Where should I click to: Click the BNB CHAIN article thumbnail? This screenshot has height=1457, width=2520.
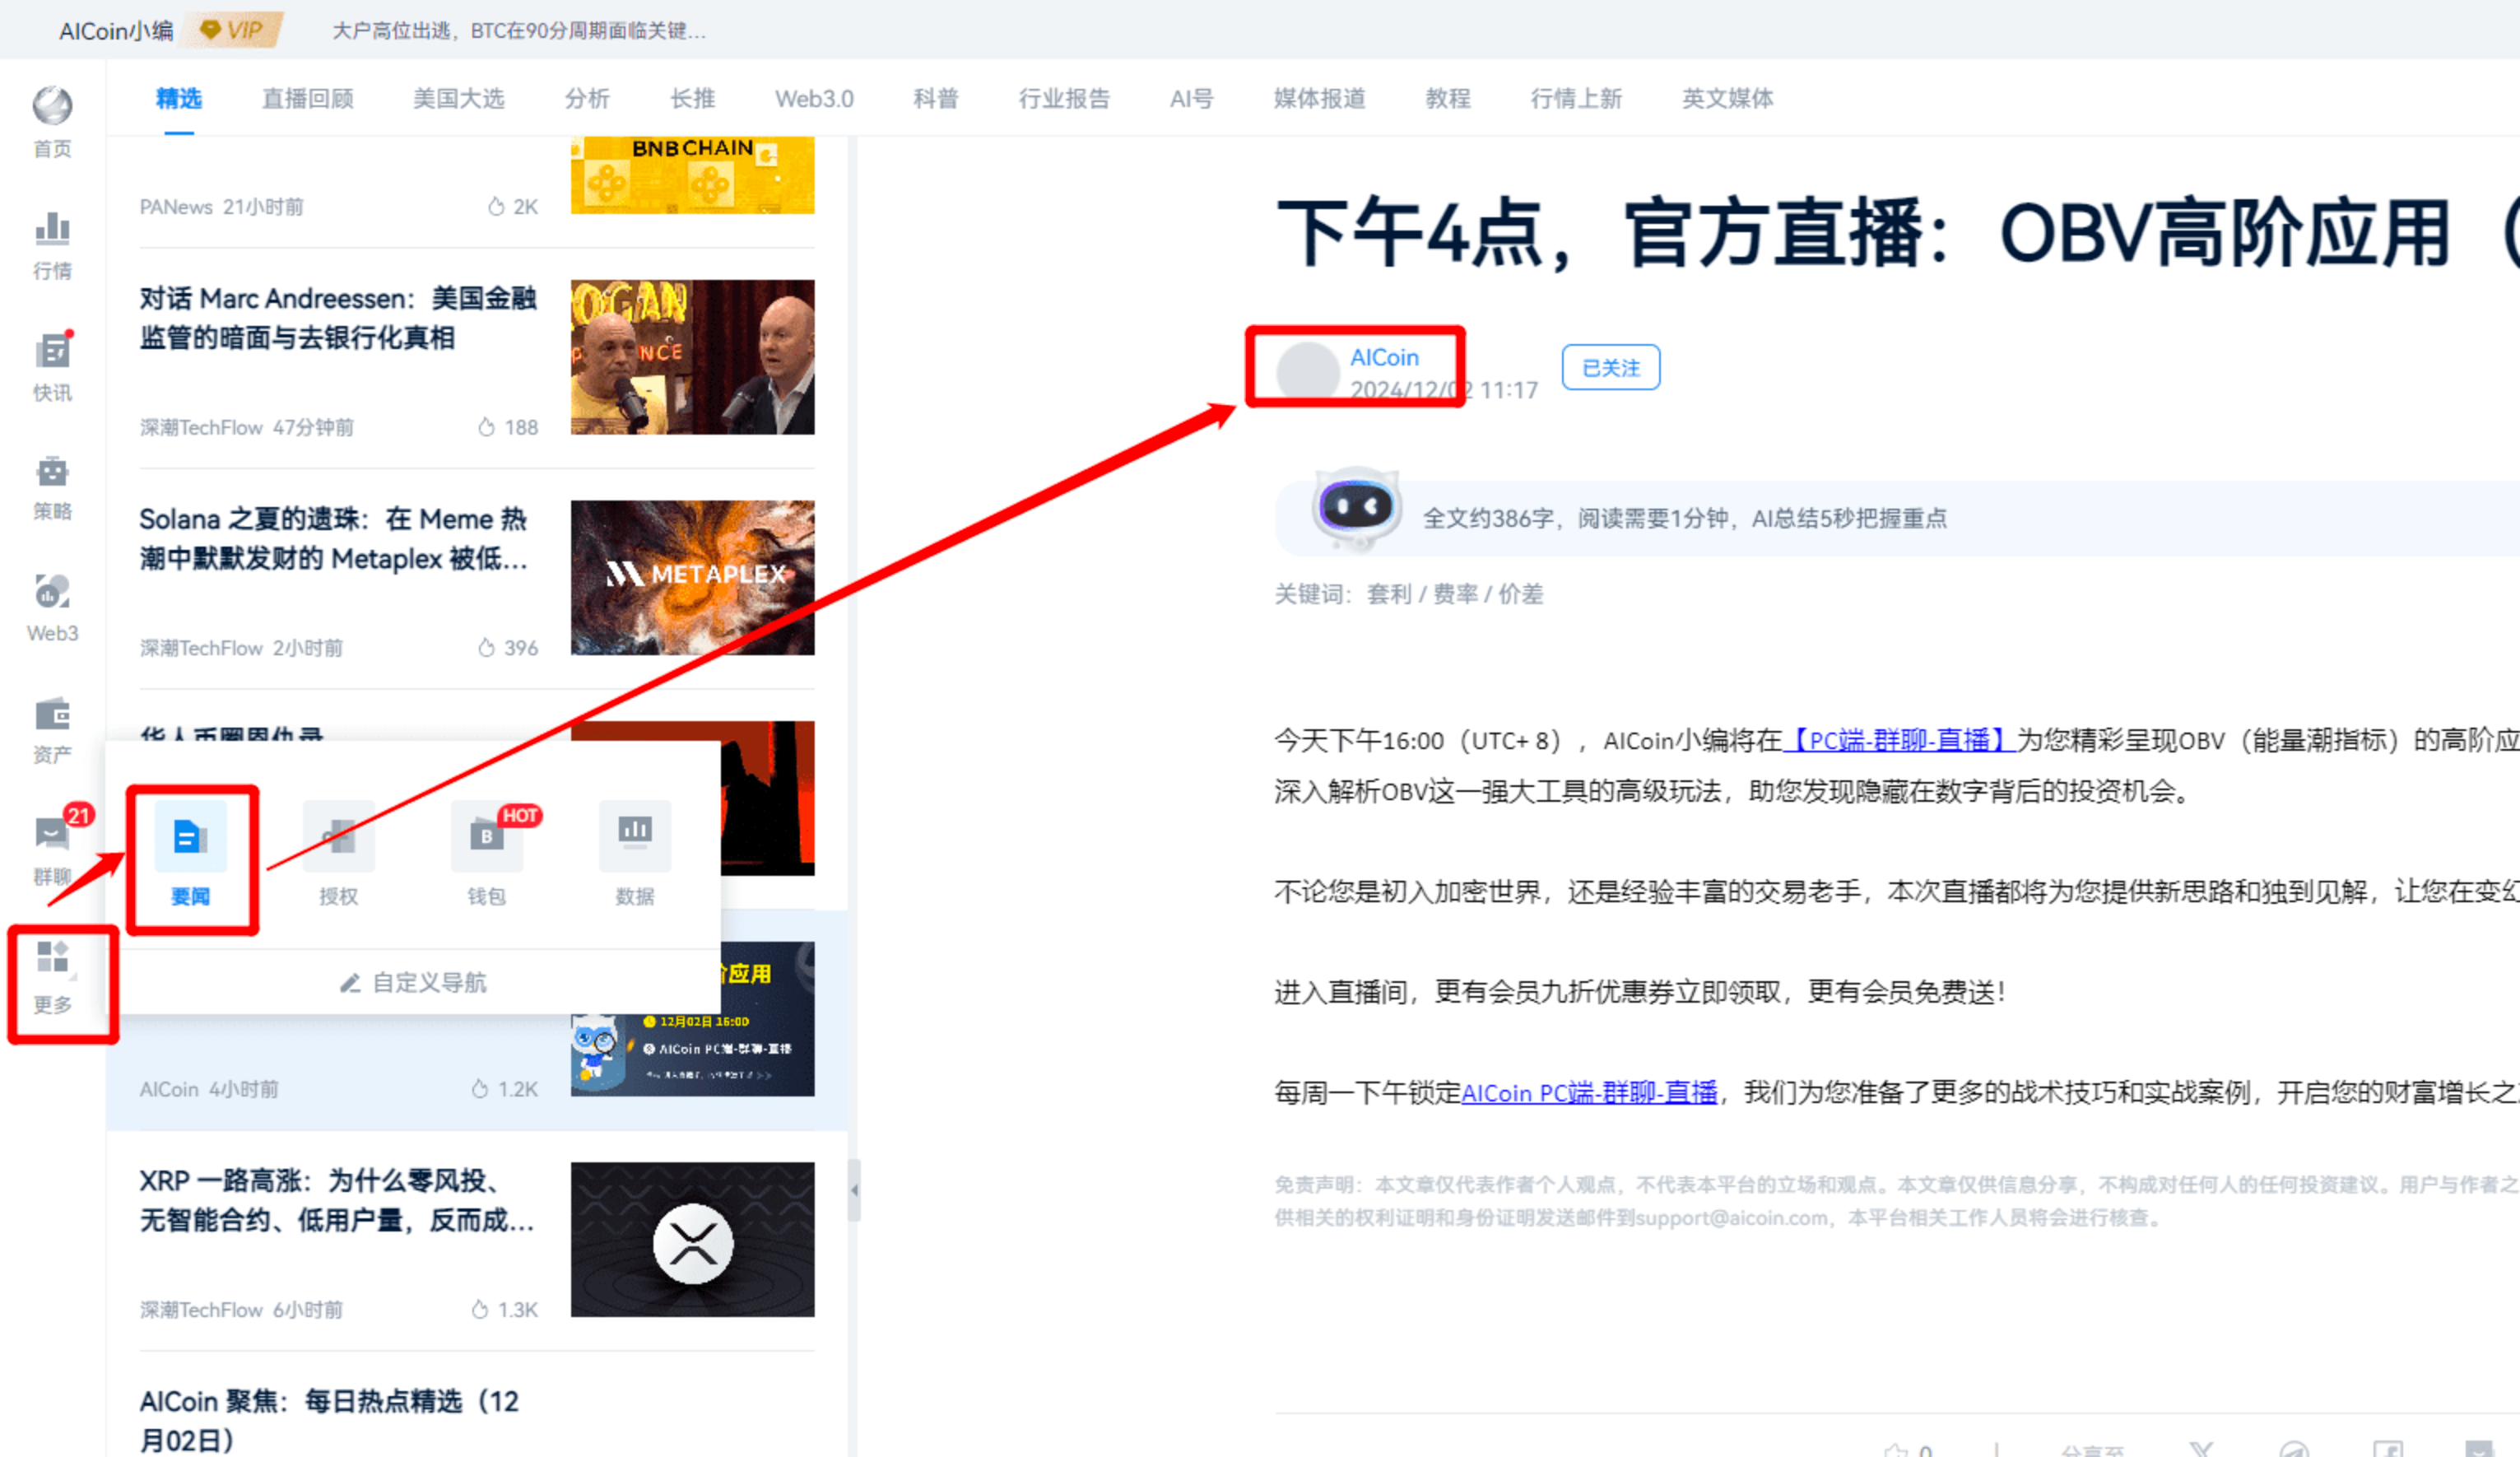[693, 175]
